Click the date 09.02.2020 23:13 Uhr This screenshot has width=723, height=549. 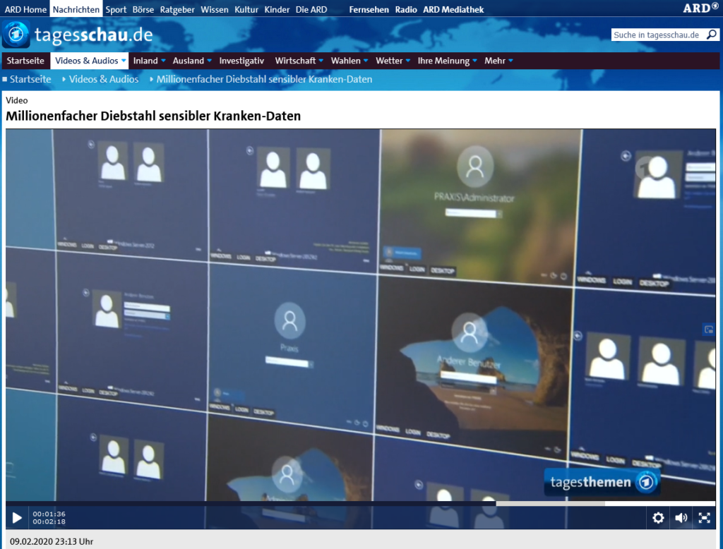point(52,542)
